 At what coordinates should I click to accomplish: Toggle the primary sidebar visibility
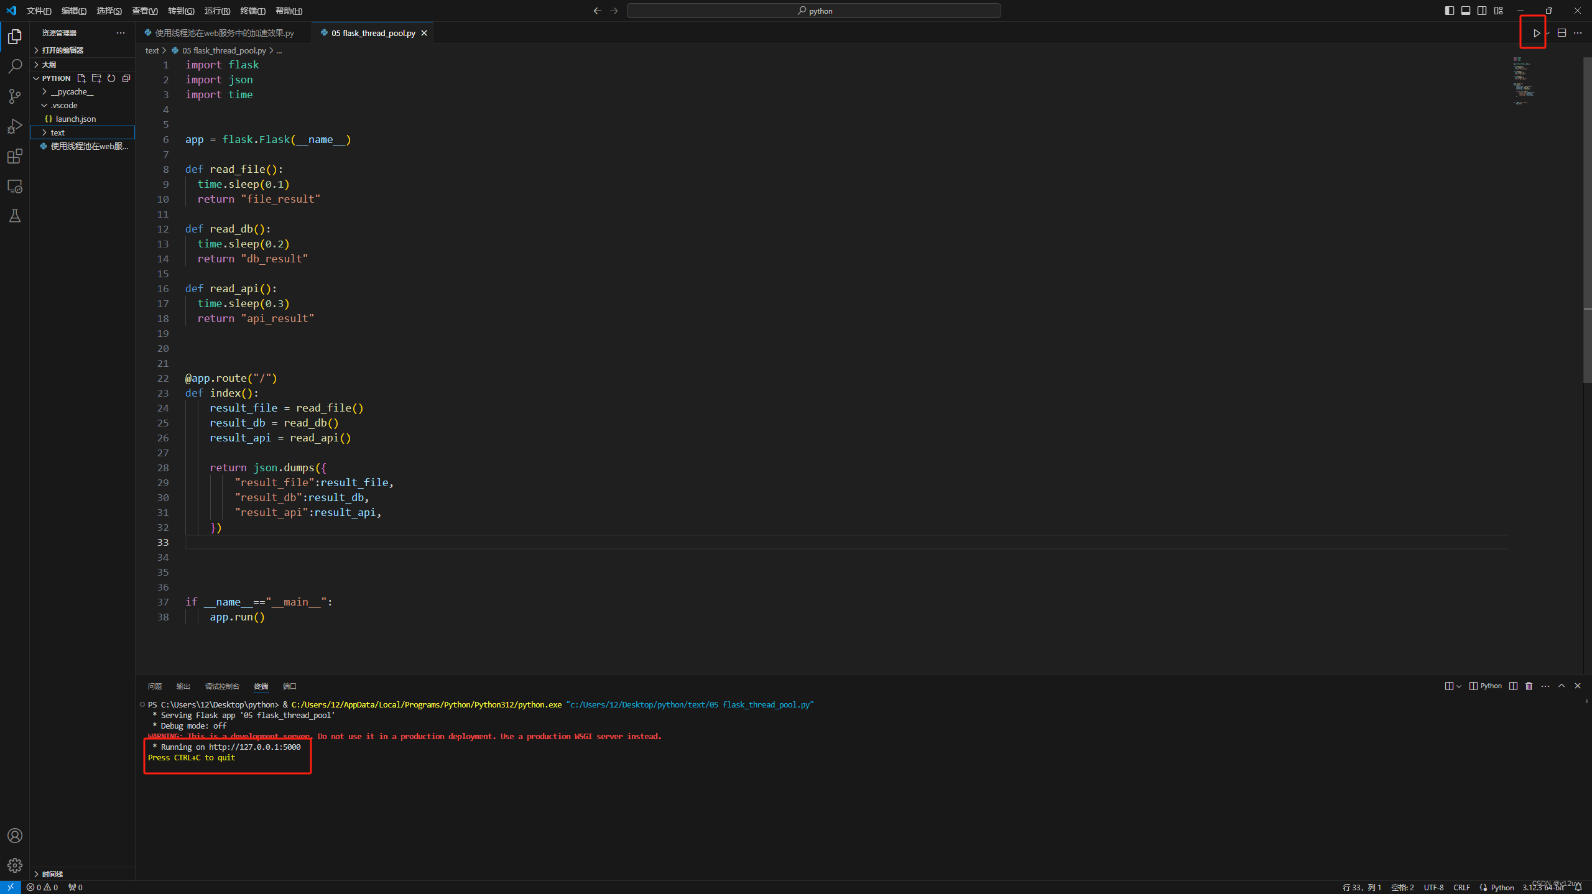[1449, 11]
